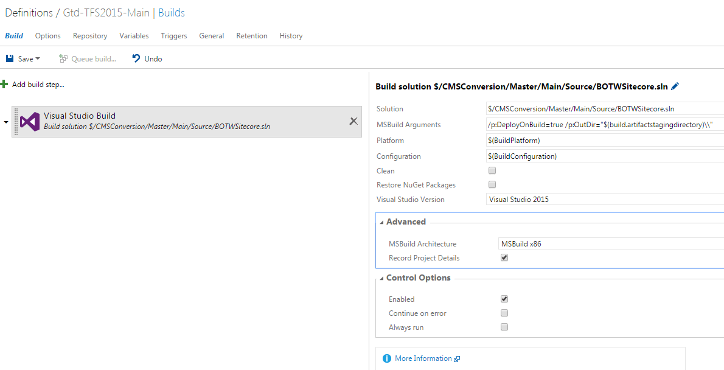Screen dimensions: 724x370
Task: Open the Save dropdown arrow
Action: 38,58
